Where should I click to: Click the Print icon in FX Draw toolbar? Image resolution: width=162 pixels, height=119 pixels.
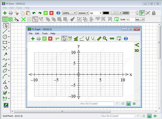[11, 13]
